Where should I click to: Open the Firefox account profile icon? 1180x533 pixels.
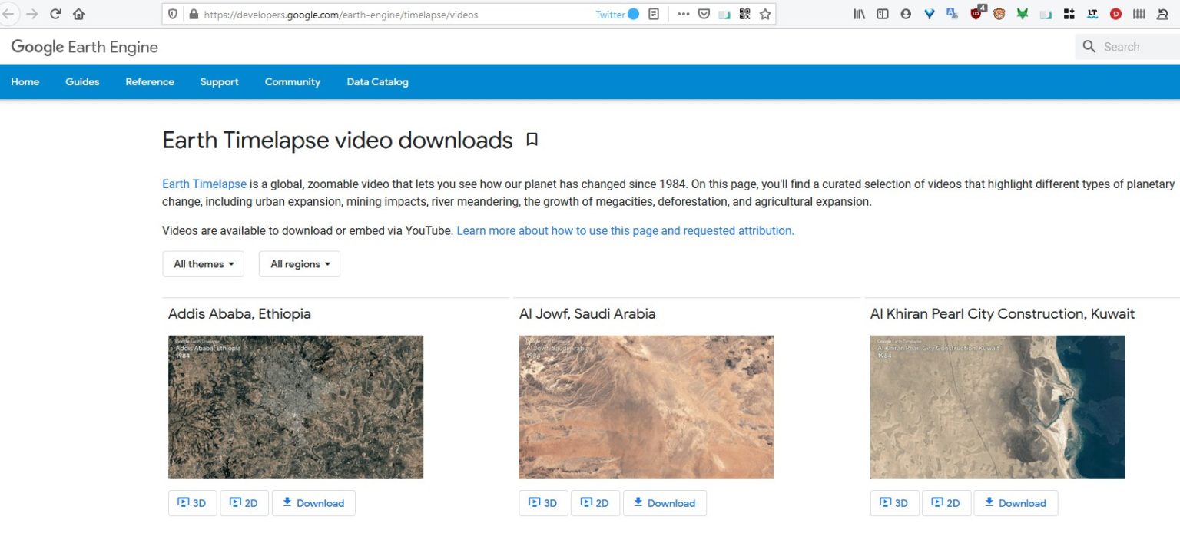tap(906, 13)
